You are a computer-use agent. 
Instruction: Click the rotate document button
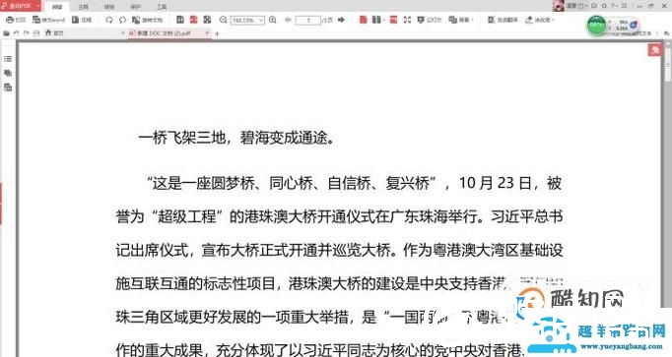pos(148,20)
